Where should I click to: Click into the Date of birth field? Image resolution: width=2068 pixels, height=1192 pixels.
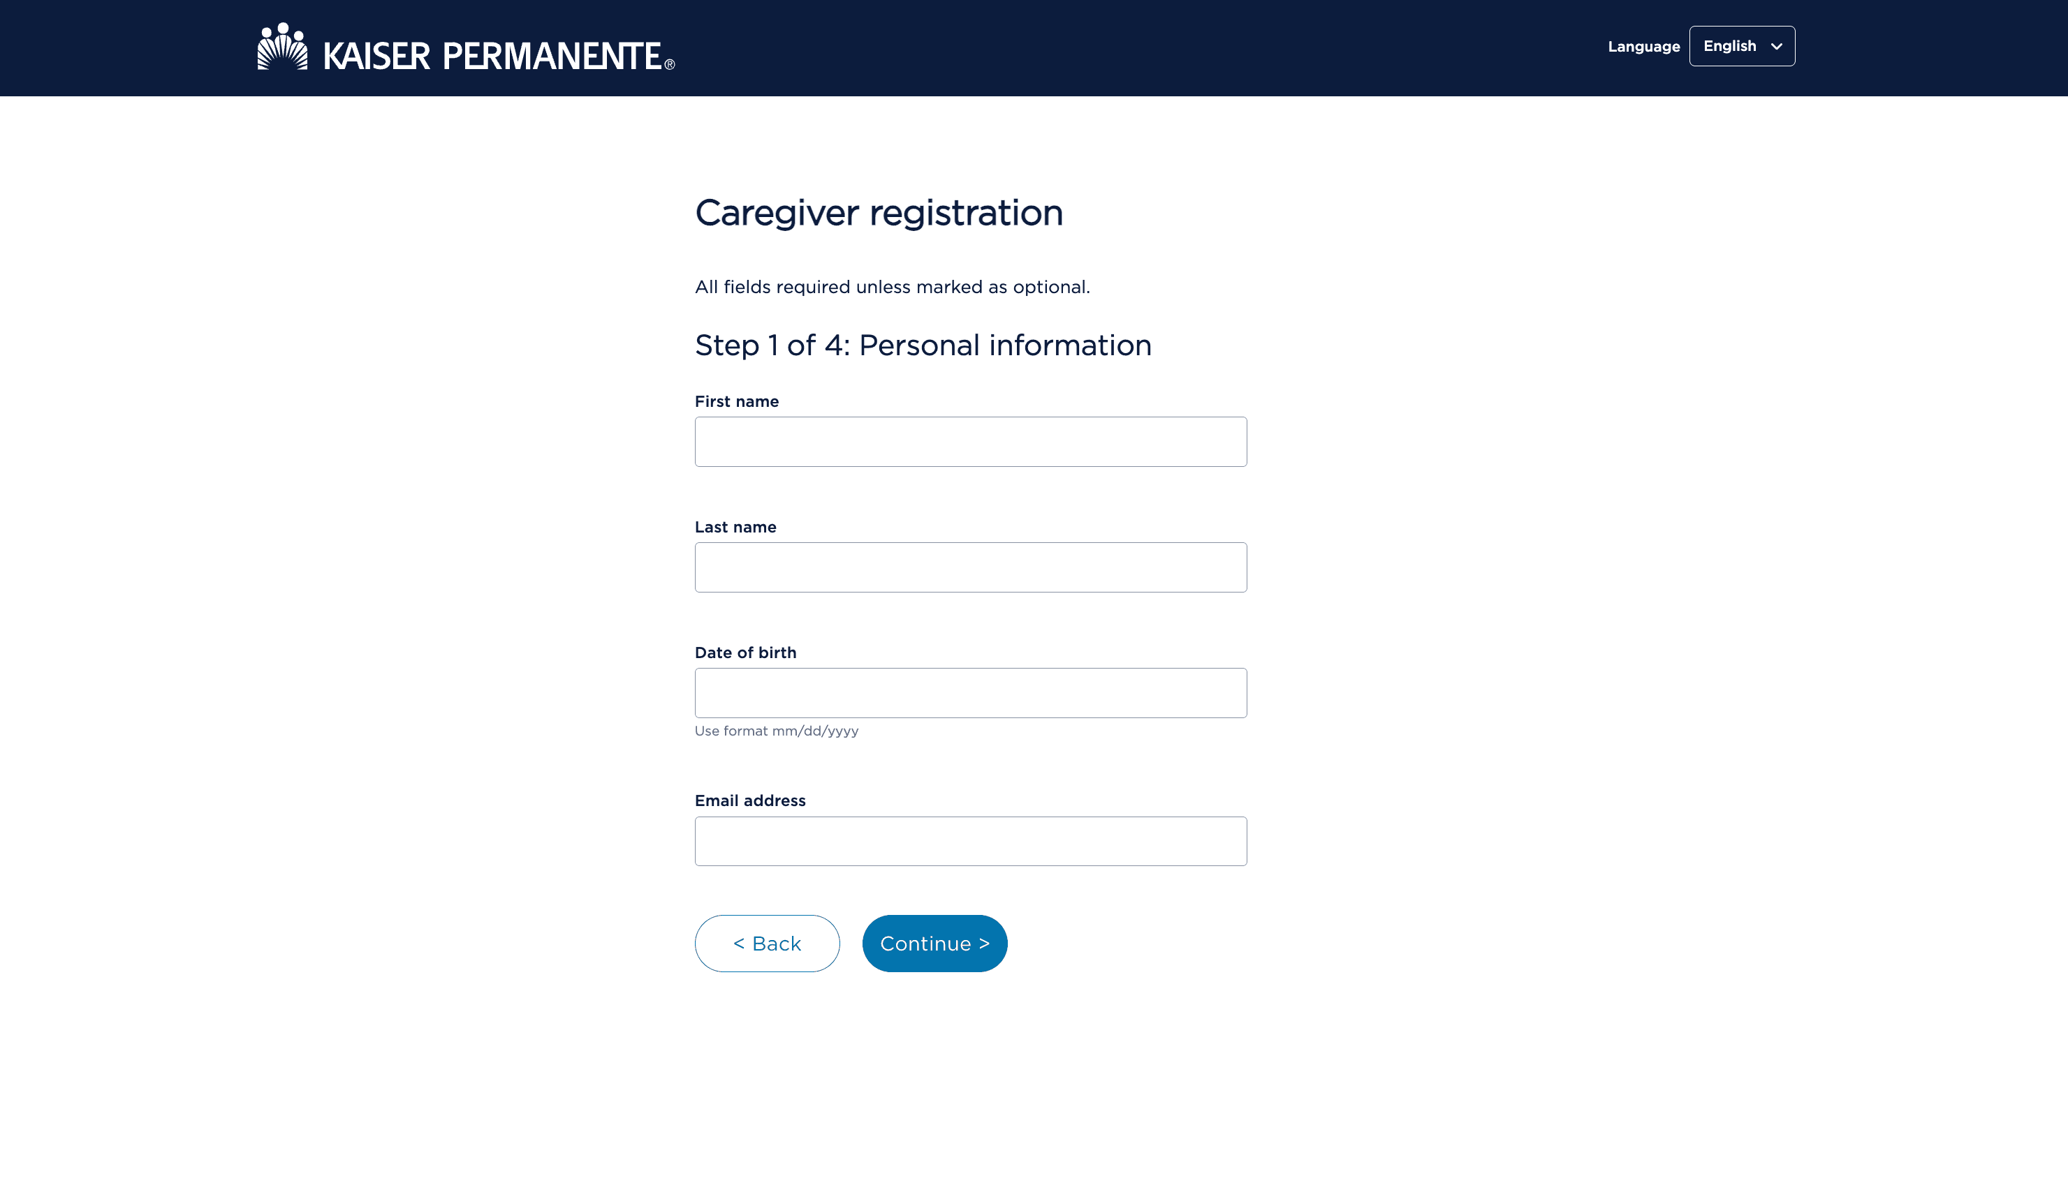click(x=970, y=692)
